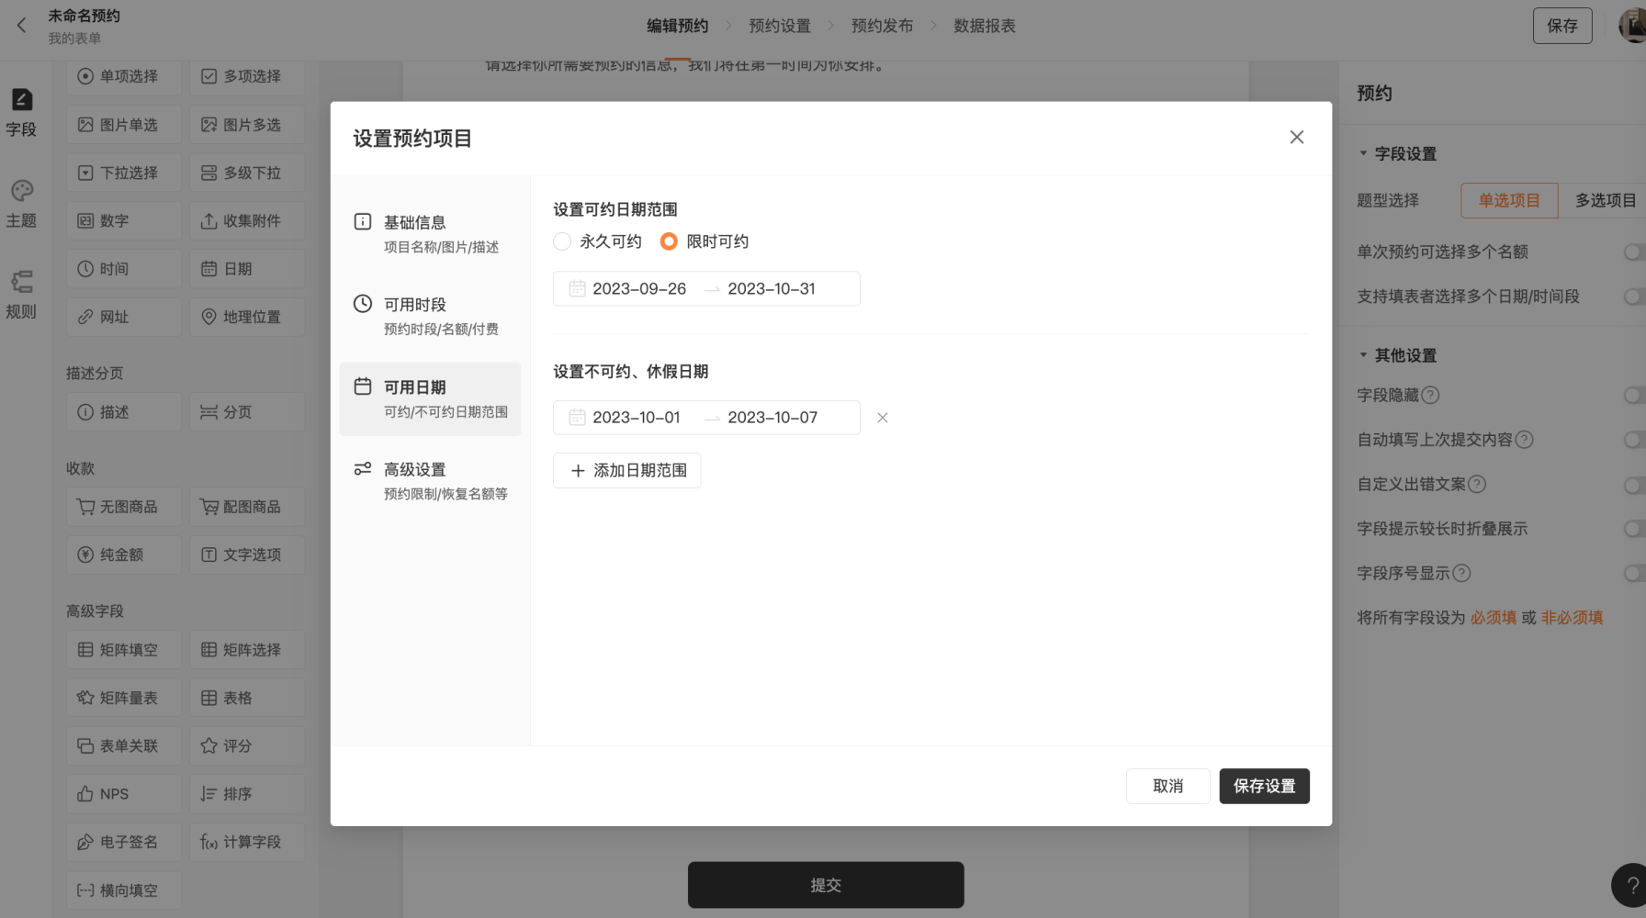This screenshot has height=918, width=1646.
Task: Add a 纯金额 amount field
Action: [123, 554]
